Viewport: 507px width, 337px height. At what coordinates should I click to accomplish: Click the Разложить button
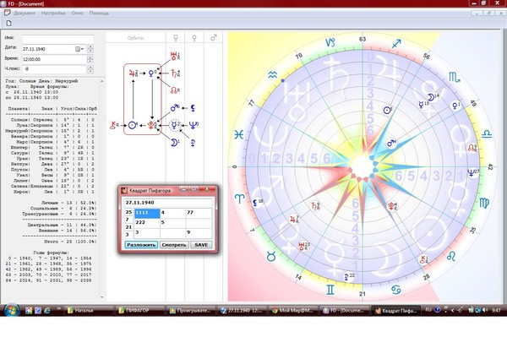click(x=141, y=245)
